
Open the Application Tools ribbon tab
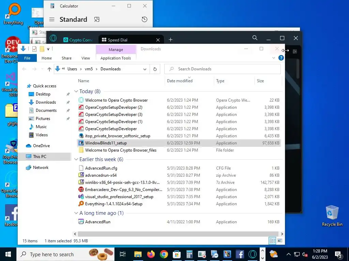point(116,58)
